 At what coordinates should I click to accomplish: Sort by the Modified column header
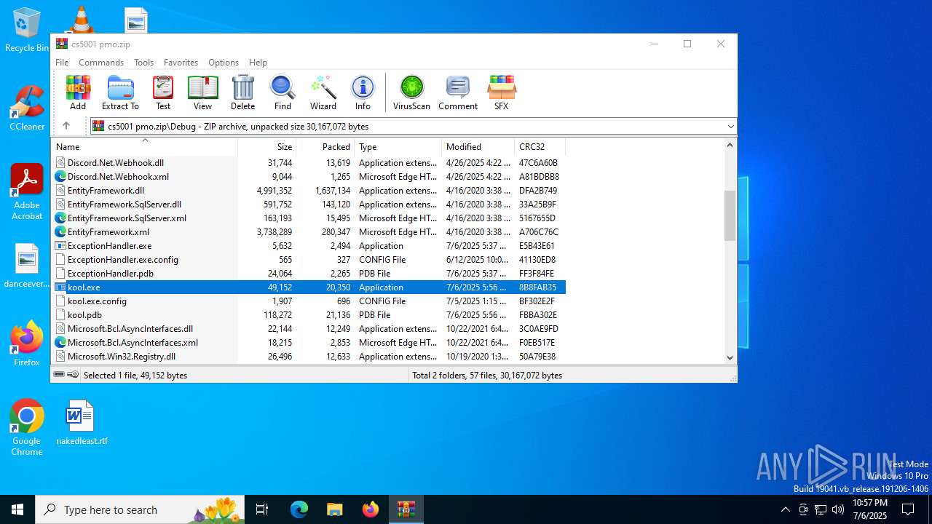tap(478, 147)
